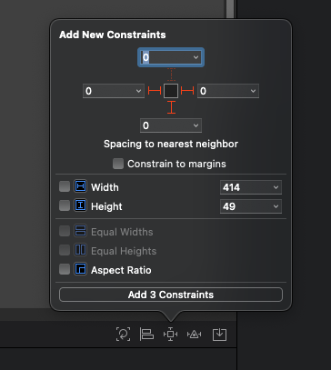The width and height of the screenshot is (331, 370).
Task: Open the Width 414 value dropdown
Action: [251, 187]
